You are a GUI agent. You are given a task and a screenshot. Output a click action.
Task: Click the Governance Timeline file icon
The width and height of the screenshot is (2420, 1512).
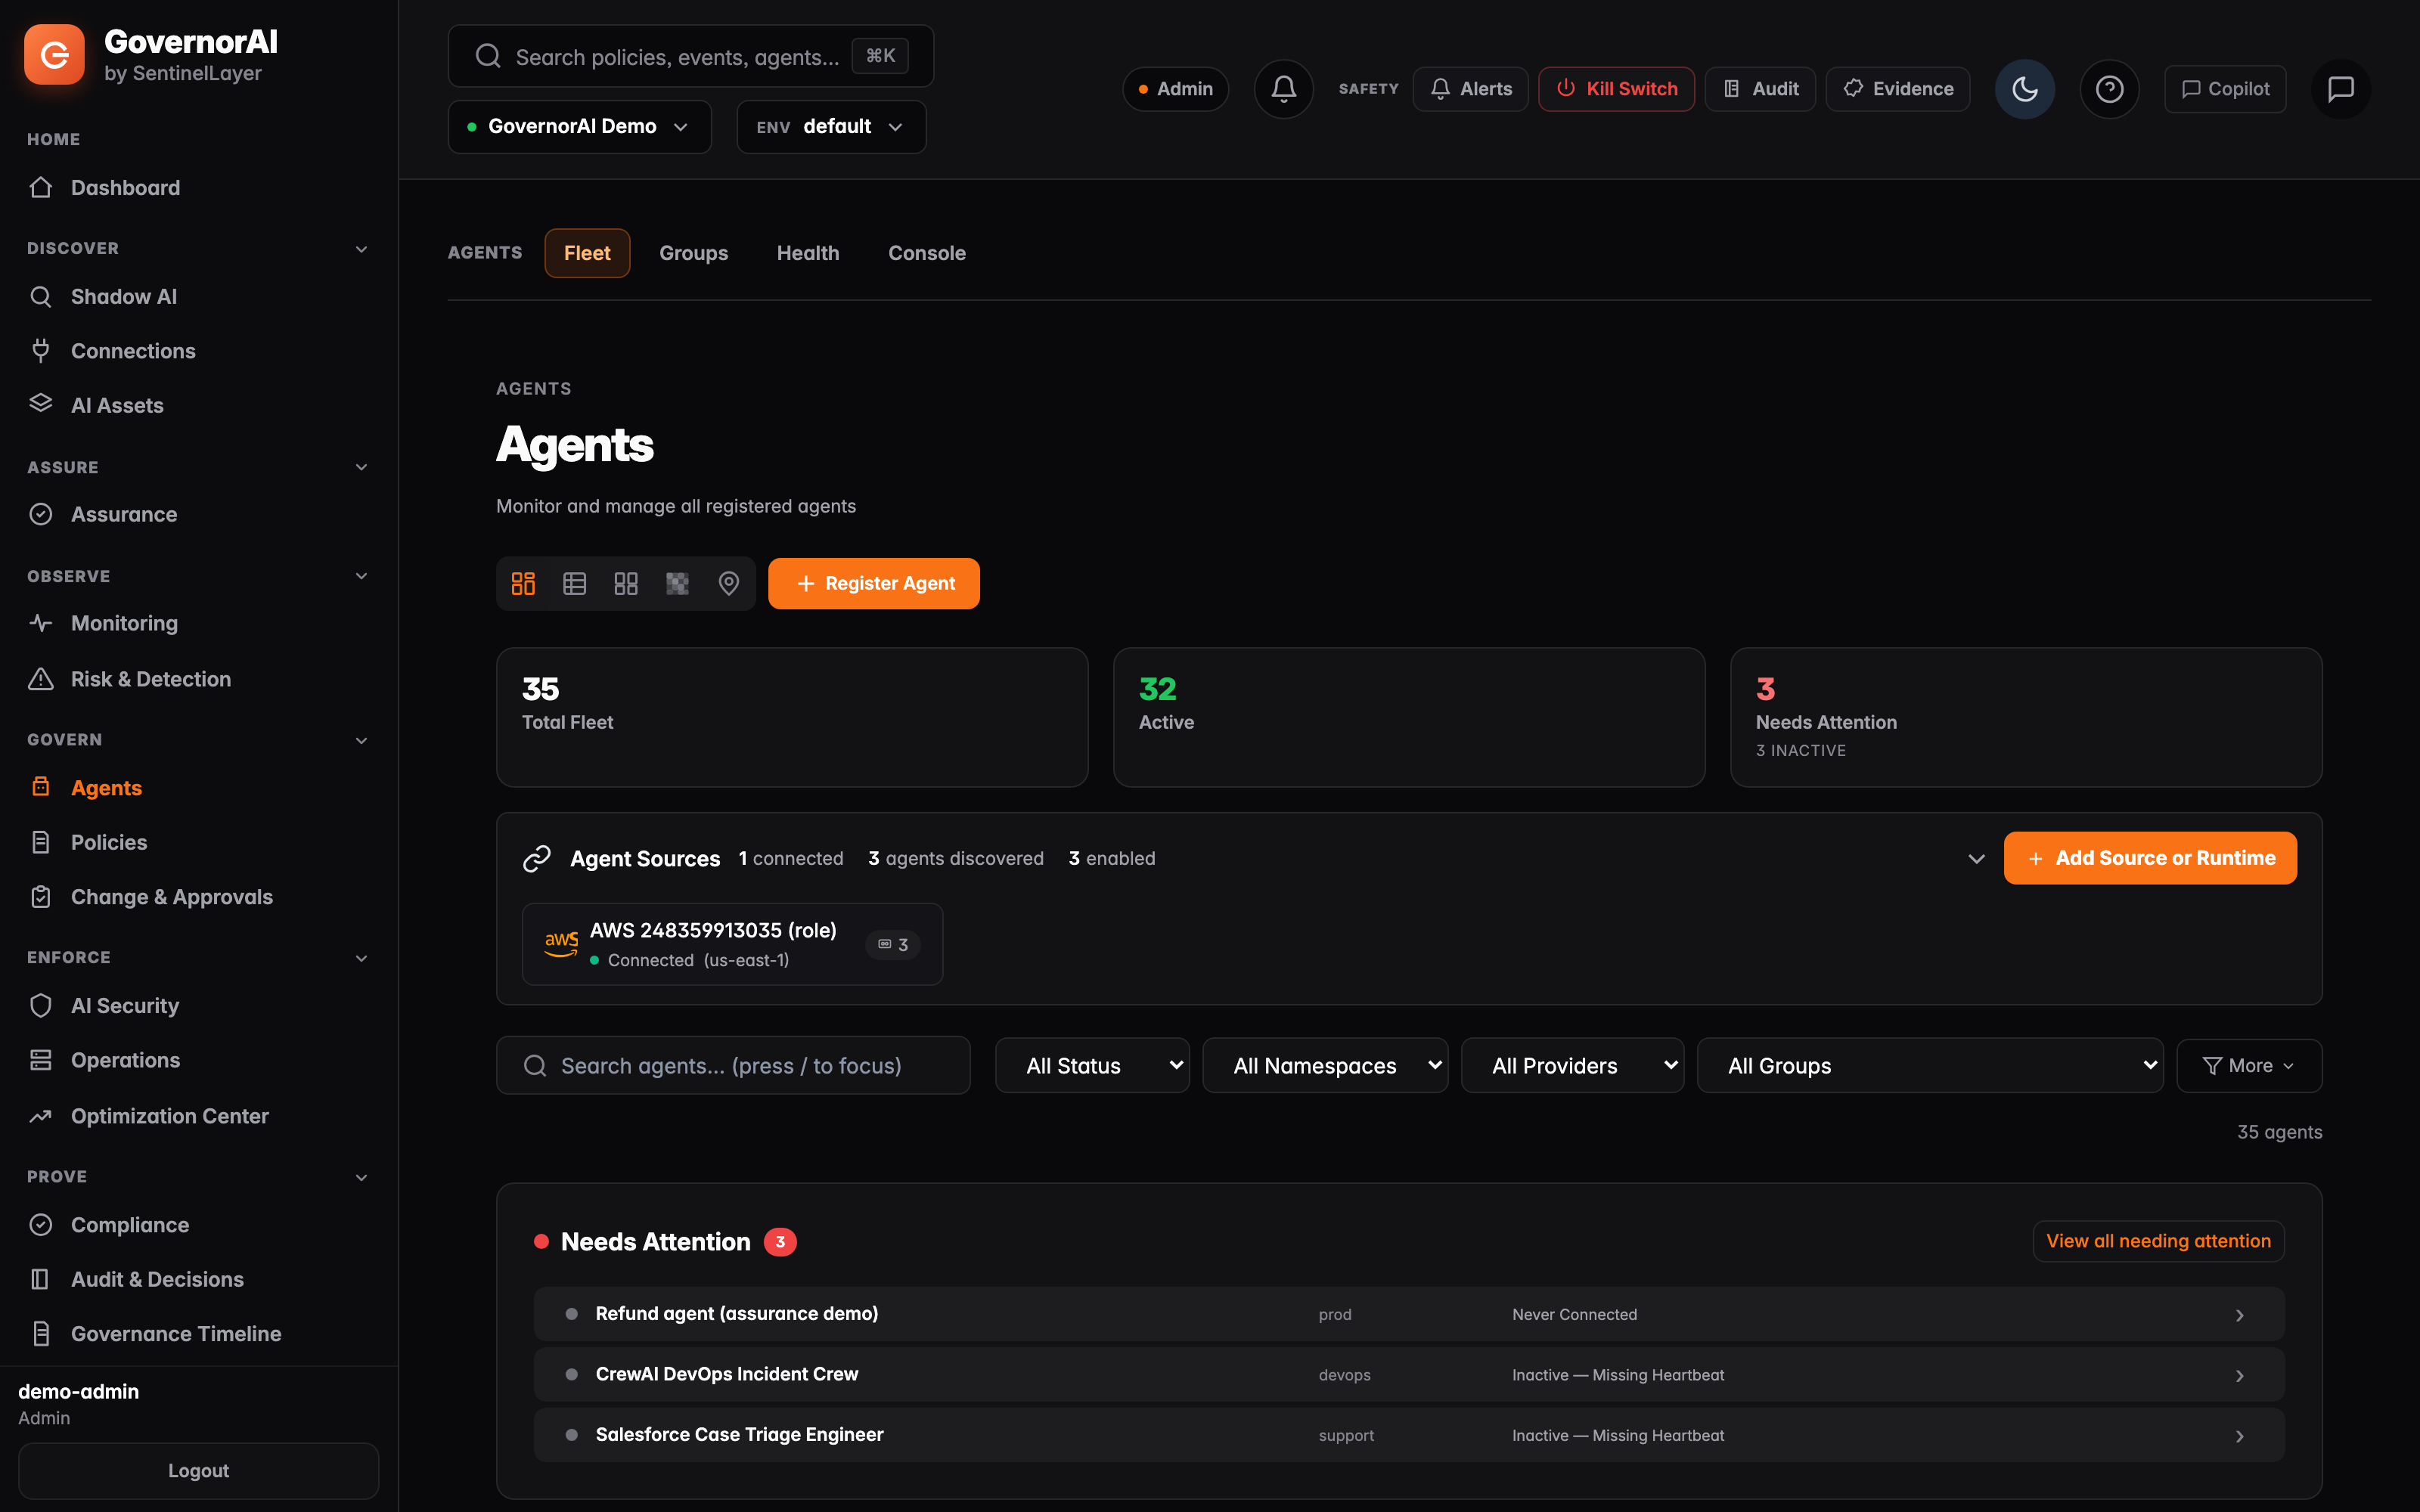coord(41,1333)
